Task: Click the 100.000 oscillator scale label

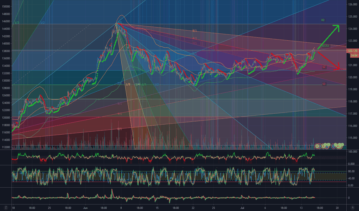Action: point(352,152)
